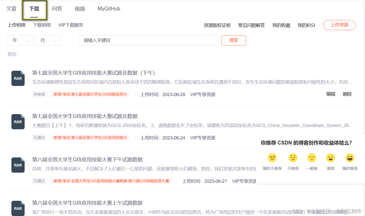This screenshot has width=365, height=216.
Task: Select the 上传明细 sub-tab
Action: (16, 25)
